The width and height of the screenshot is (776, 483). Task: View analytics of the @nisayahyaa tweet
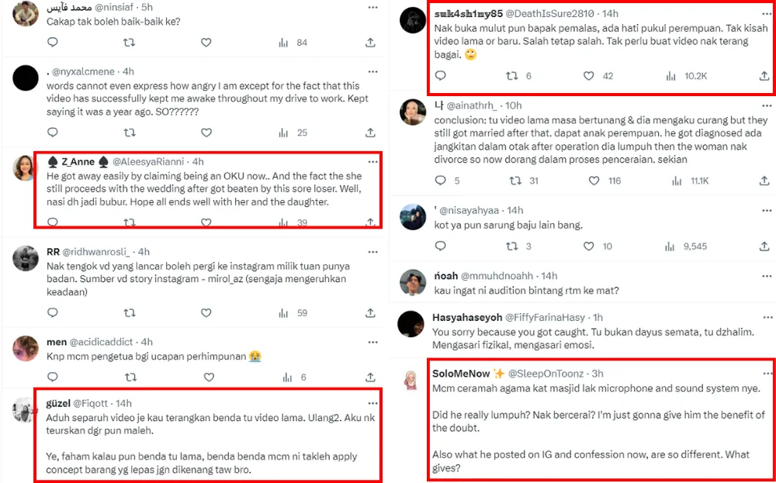[670, 247]
